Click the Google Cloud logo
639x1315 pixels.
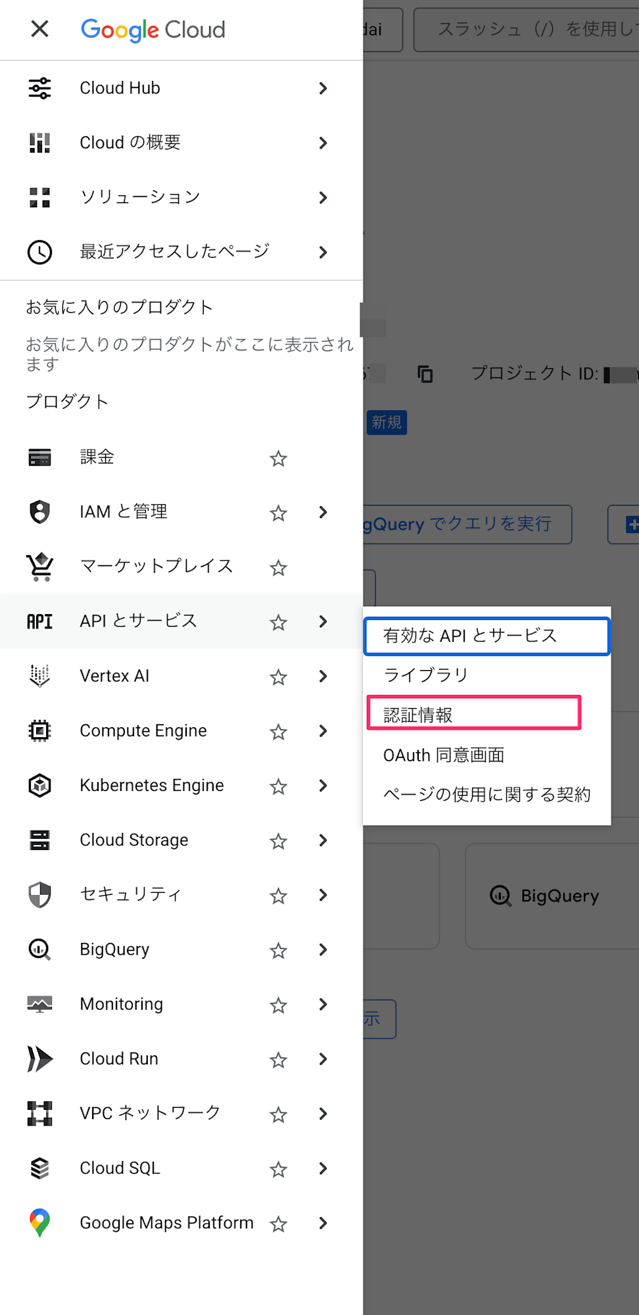point(153,30)
